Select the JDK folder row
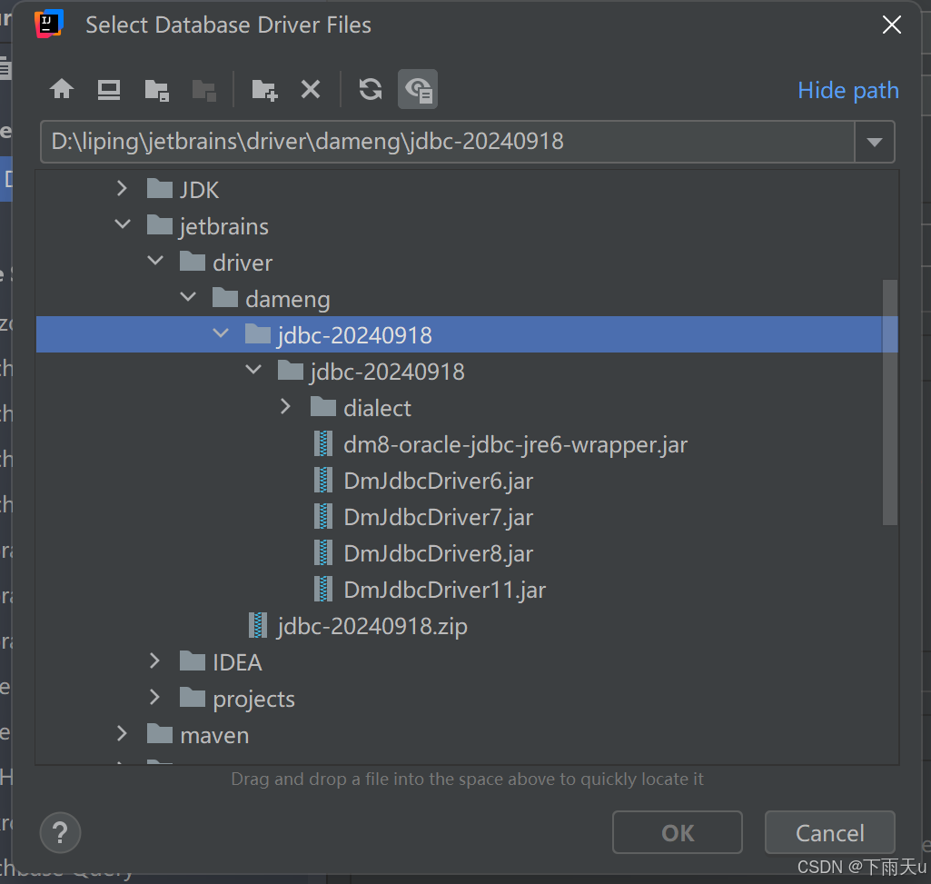This screenshot has width=931, height=884. coord(467,190)
